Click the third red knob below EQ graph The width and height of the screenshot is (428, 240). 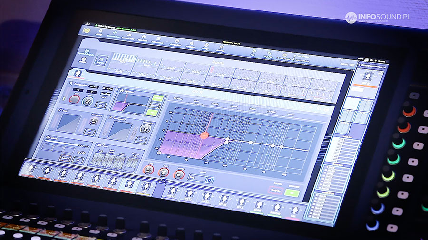coord(179,174)
